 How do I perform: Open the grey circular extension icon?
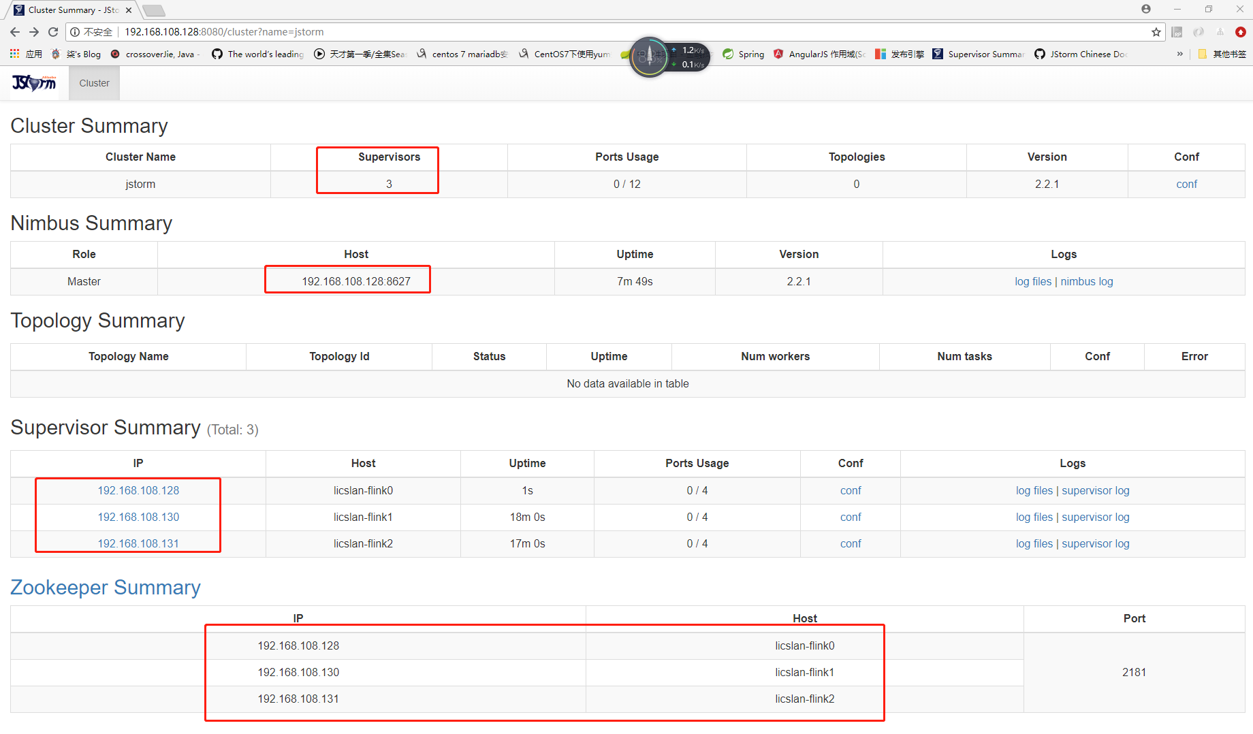(x=1199, y=32)
